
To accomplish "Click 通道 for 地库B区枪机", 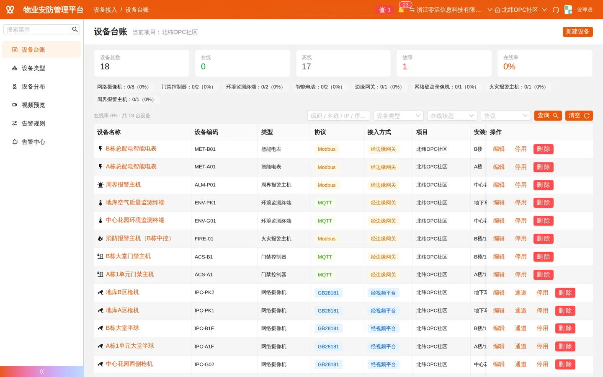I will point(521,293).
